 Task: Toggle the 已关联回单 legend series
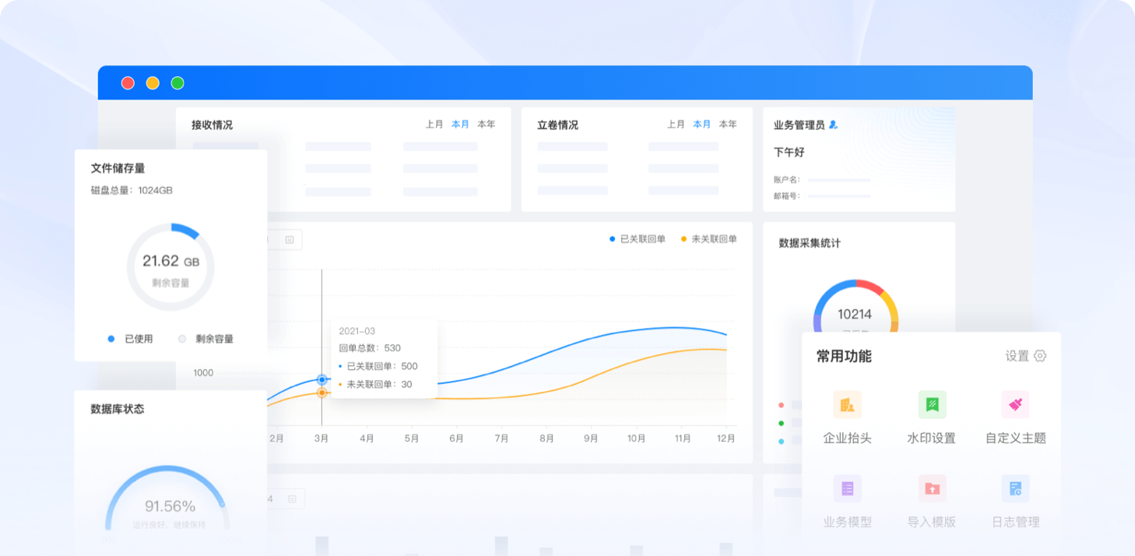637,239
